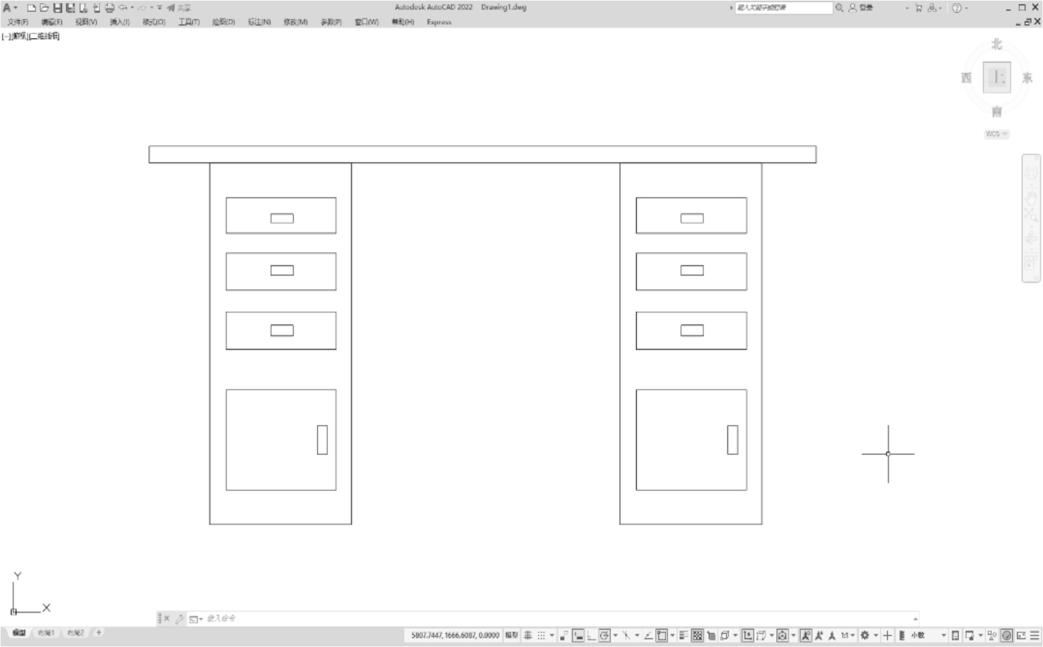Click the keyword search input box

(x=783, y=8)
